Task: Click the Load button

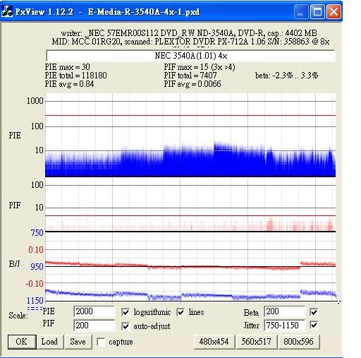Action: (x=49, y=342)
